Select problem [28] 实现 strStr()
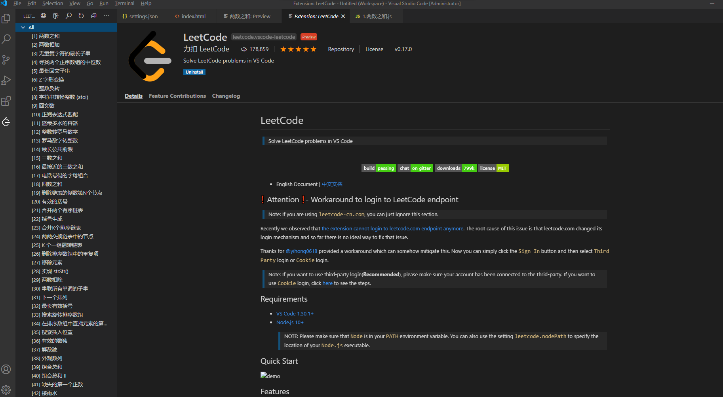 click(x=66, y=271)
